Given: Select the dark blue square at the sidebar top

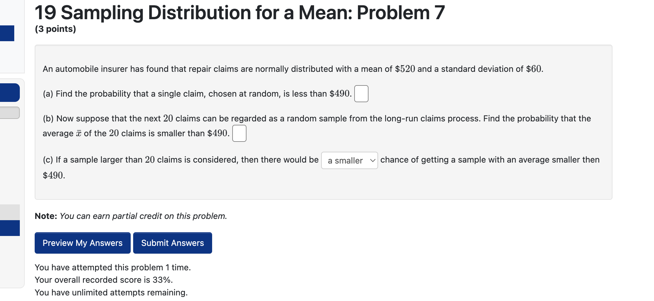Looking at the screenshot, I should click(x=7, y=33).
